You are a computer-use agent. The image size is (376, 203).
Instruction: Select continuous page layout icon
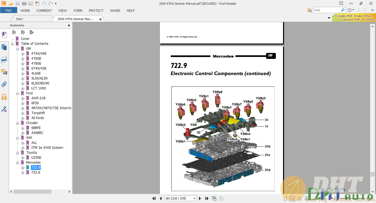point(292,198)
